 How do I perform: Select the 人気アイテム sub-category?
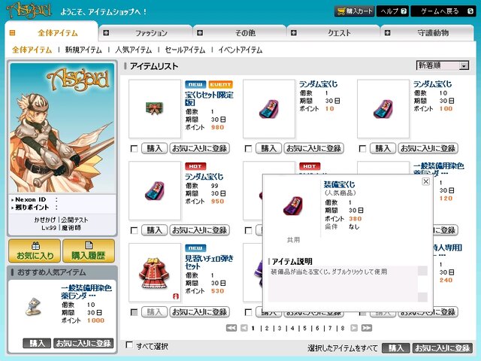pyautogui.click(x=134, y=50)
